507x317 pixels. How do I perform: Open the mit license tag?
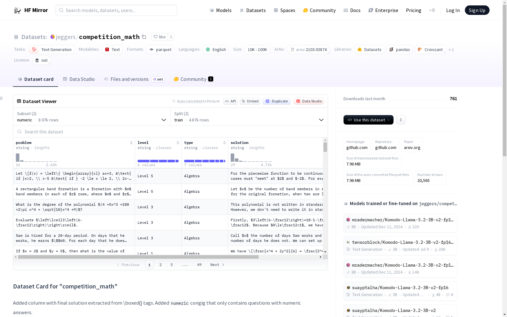pos(42,60)
